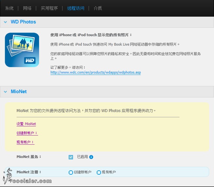Click the 欲了解更多，请访问 text
Screen dimensions: 214x187
(68, 67)
